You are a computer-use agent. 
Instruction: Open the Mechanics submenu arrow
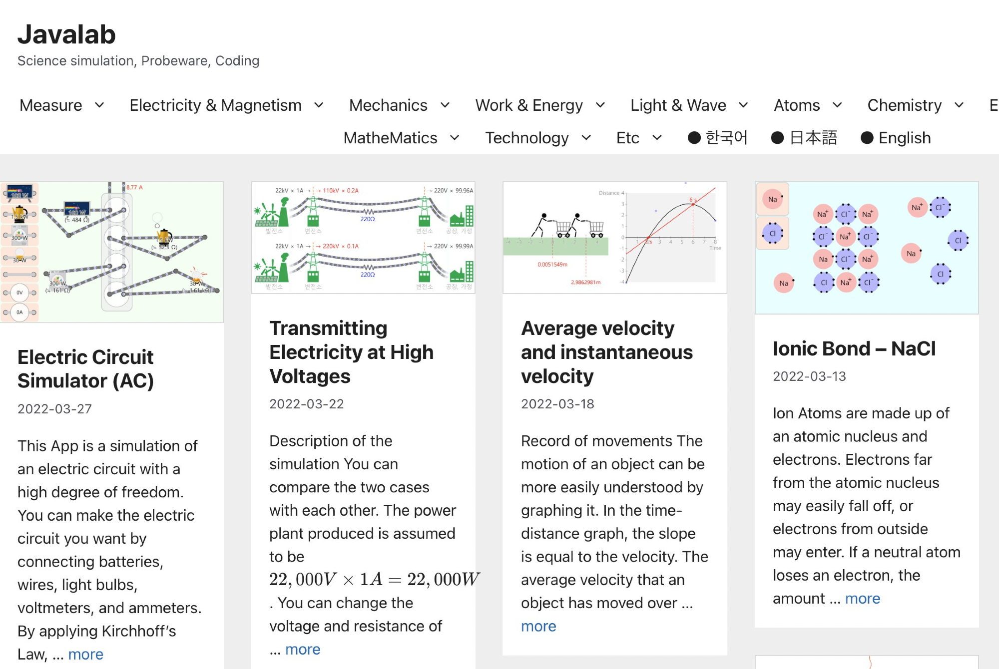[x=445, y=105]
